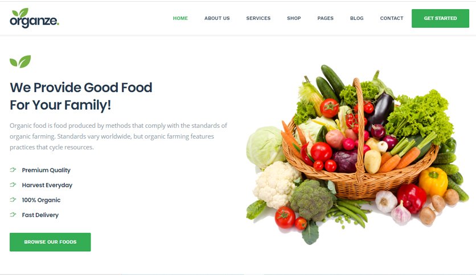Click the Fast Delivery label
Screen dimensions: 476x275
coord(40,215)
